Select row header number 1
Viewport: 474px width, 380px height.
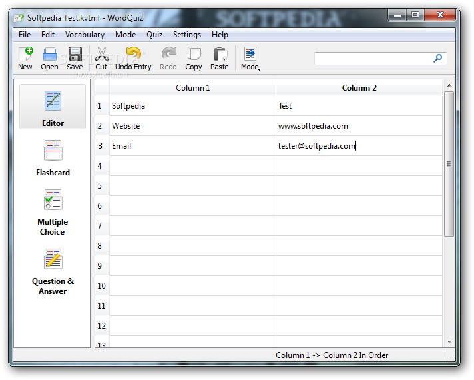102,106
